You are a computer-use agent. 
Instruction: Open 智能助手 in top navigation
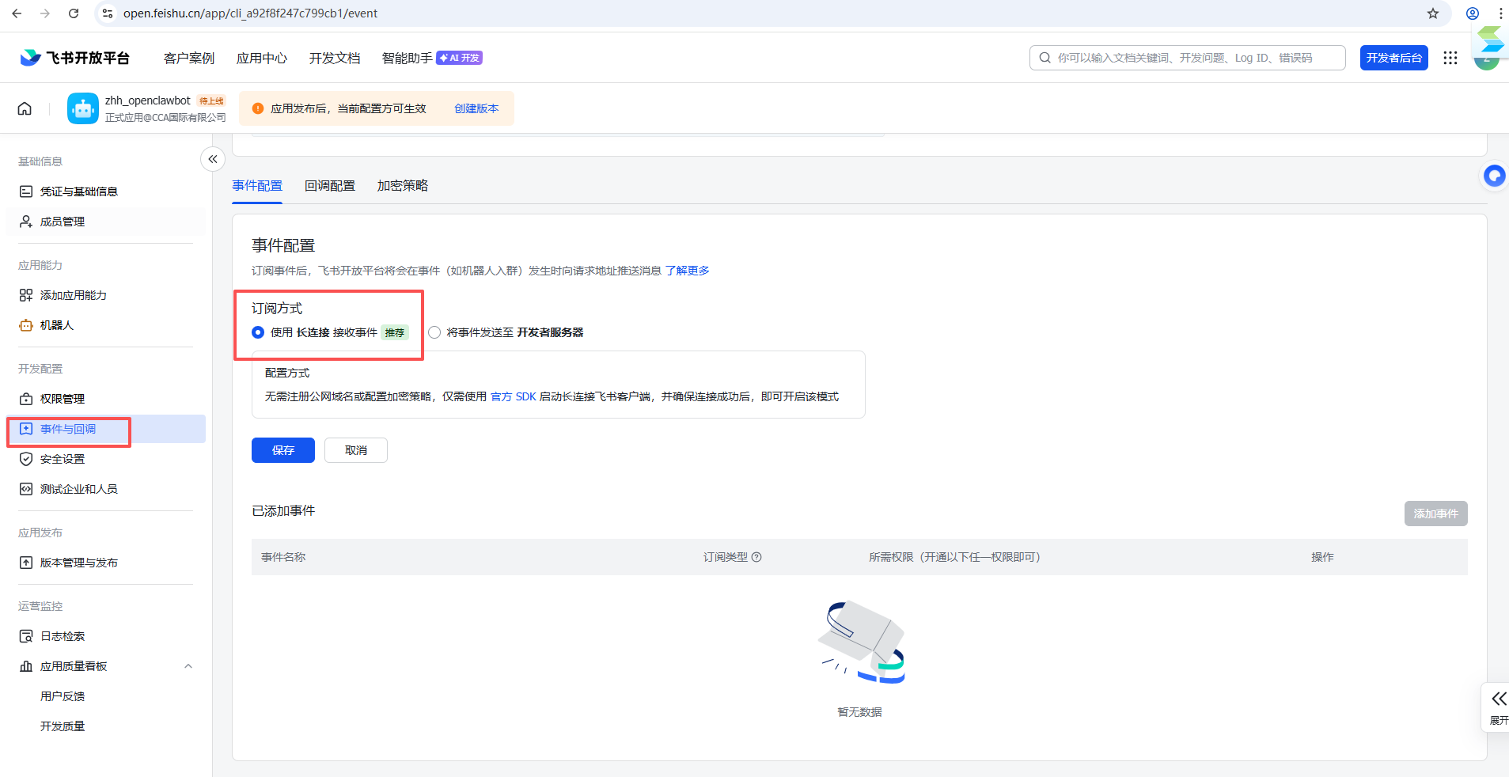408,58
